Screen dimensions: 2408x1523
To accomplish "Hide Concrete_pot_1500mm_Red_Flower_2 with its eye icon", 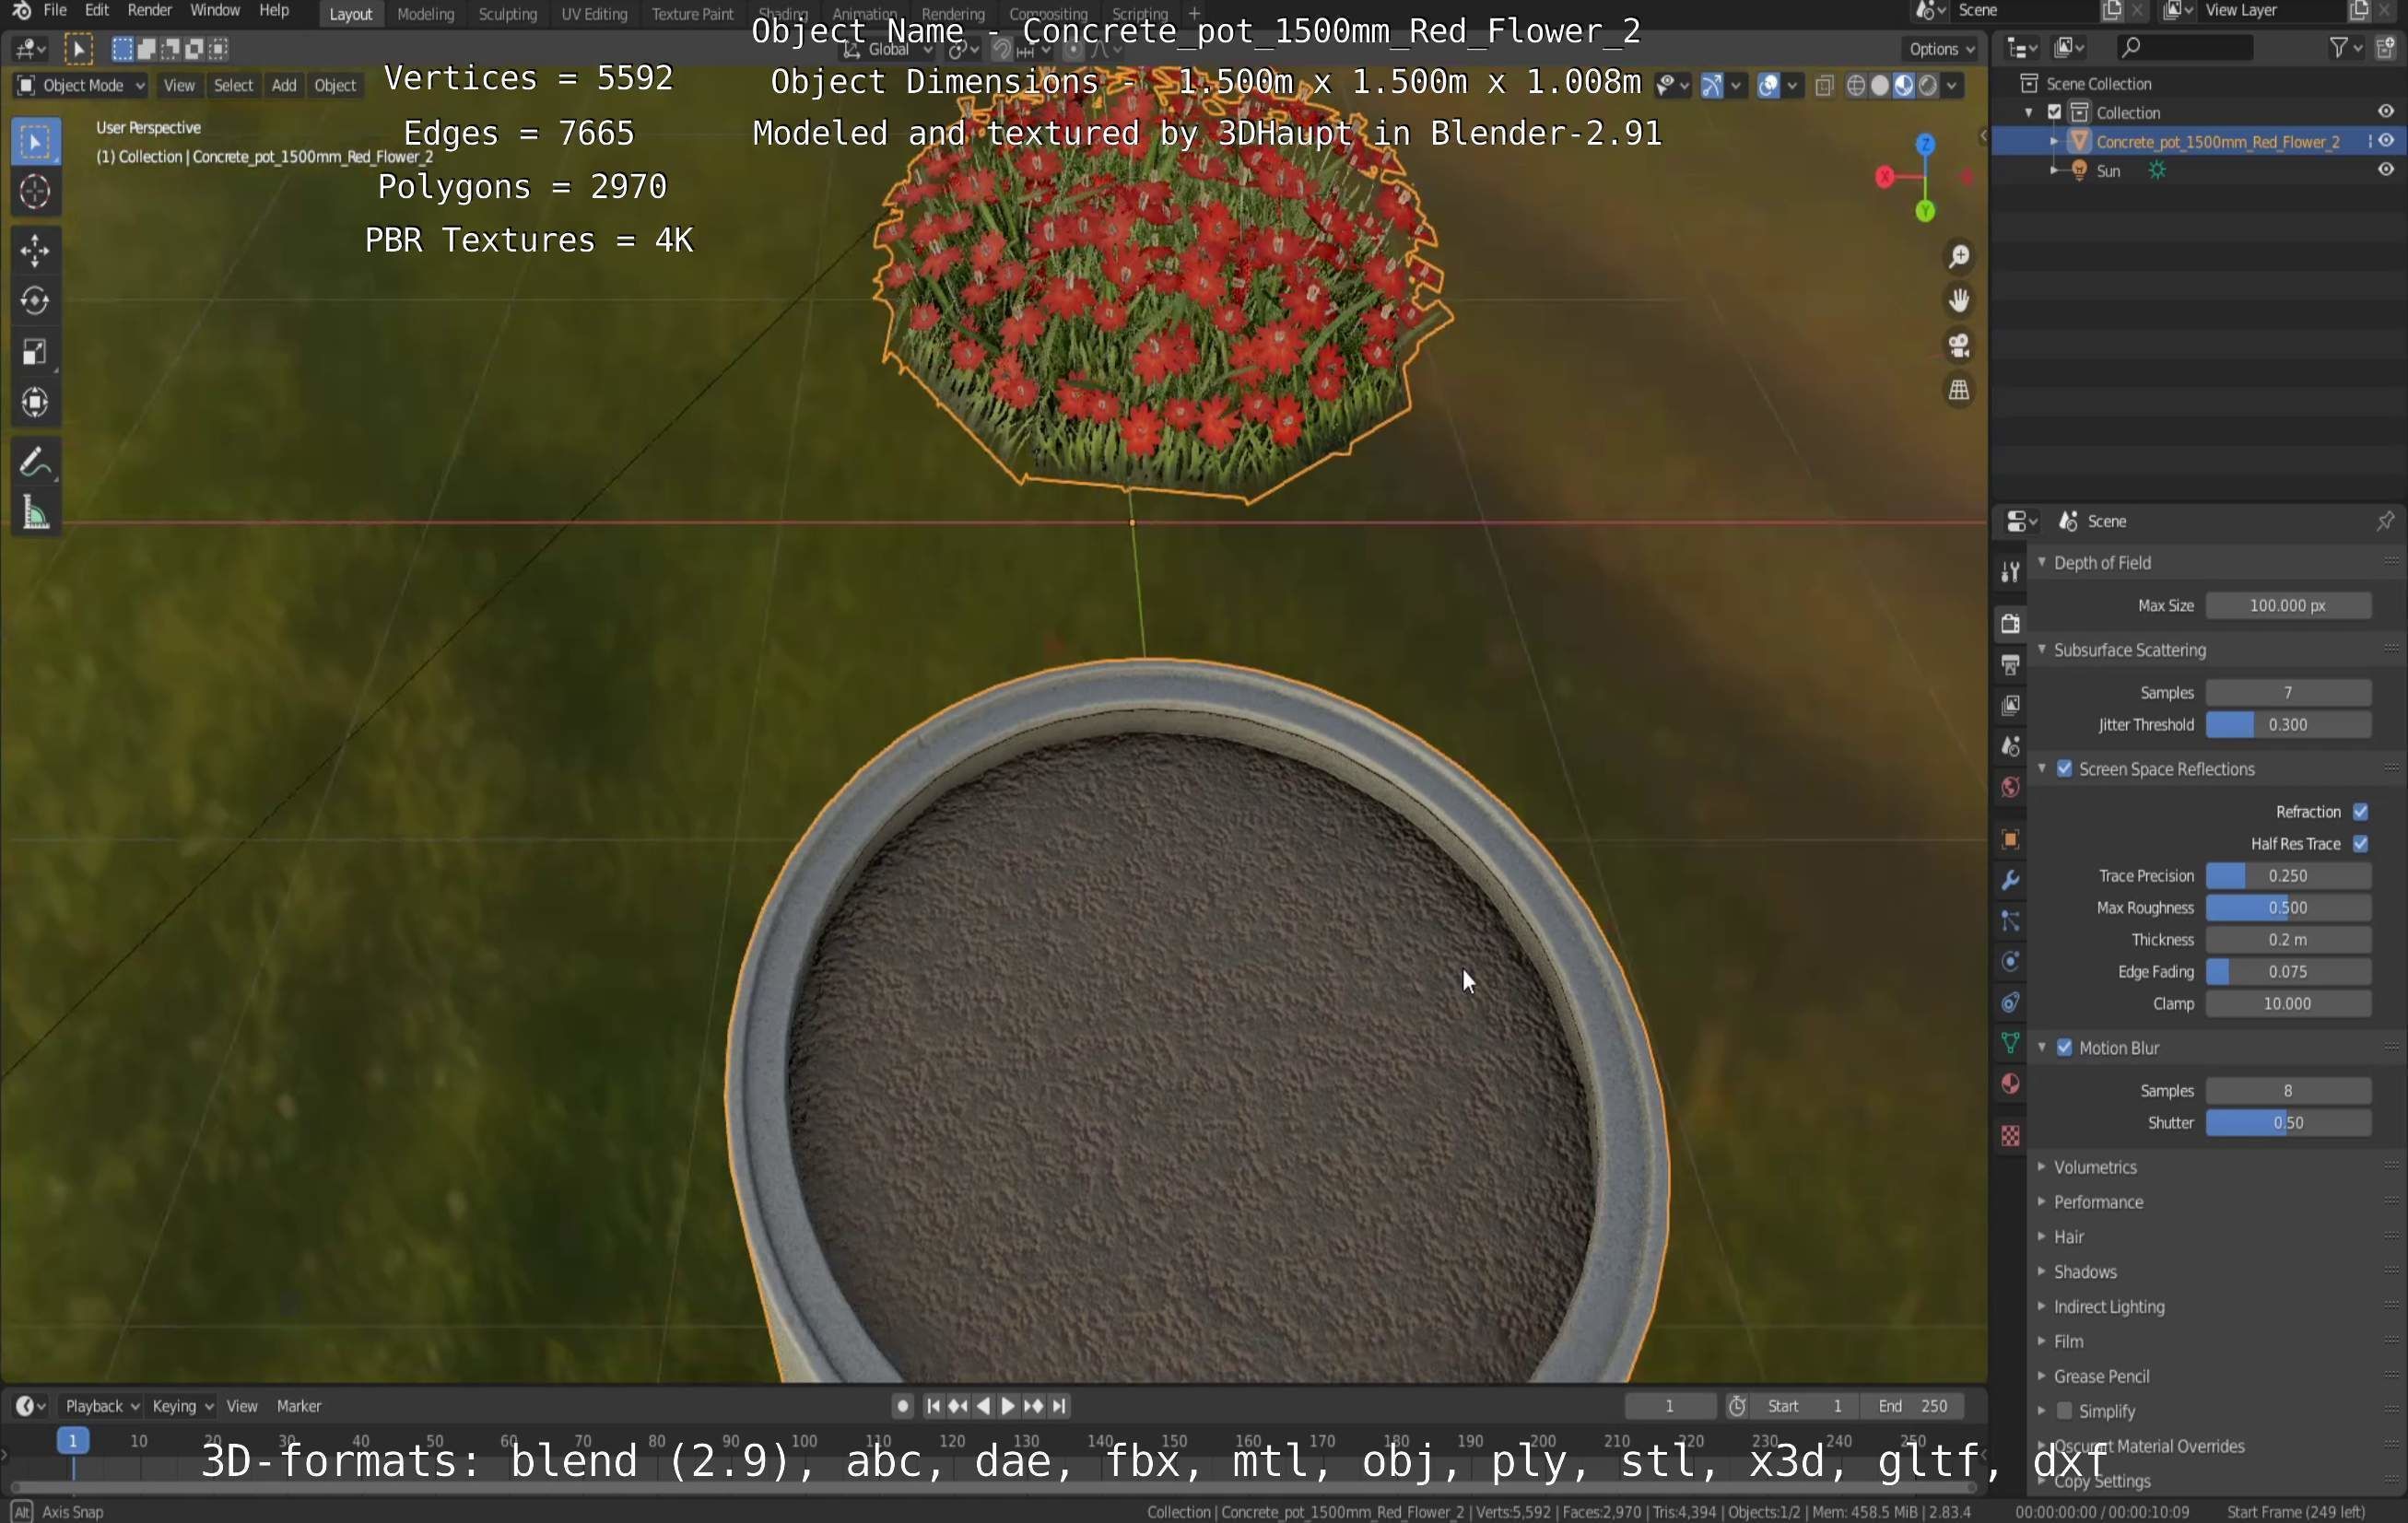I will [x=2385, y=141].
